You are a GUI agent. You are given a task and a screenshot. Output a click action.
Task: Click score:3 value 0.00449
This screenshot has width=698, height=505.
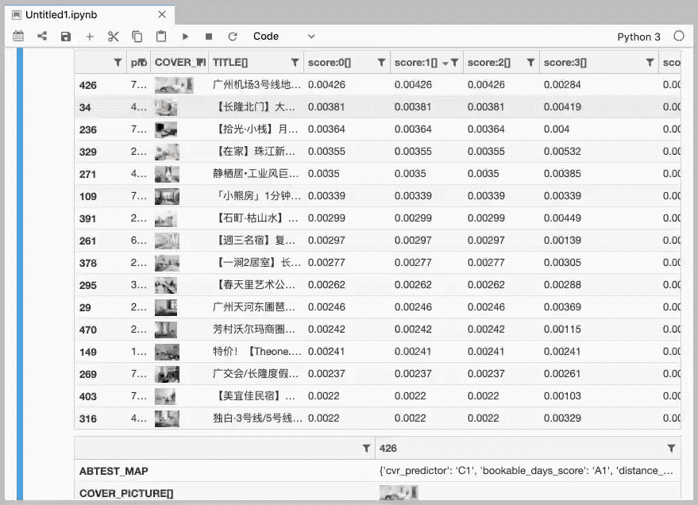562,218
